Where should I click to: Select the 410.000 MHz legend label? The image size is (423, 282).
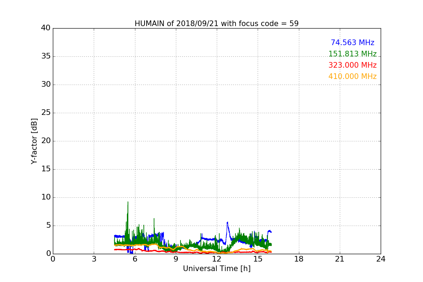352,76
